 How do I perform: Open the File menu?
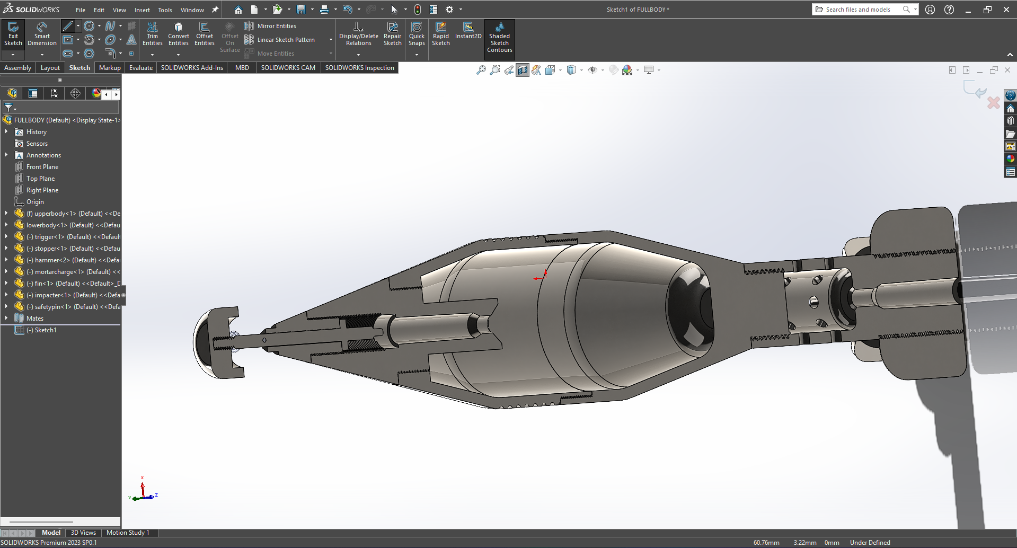81,10
